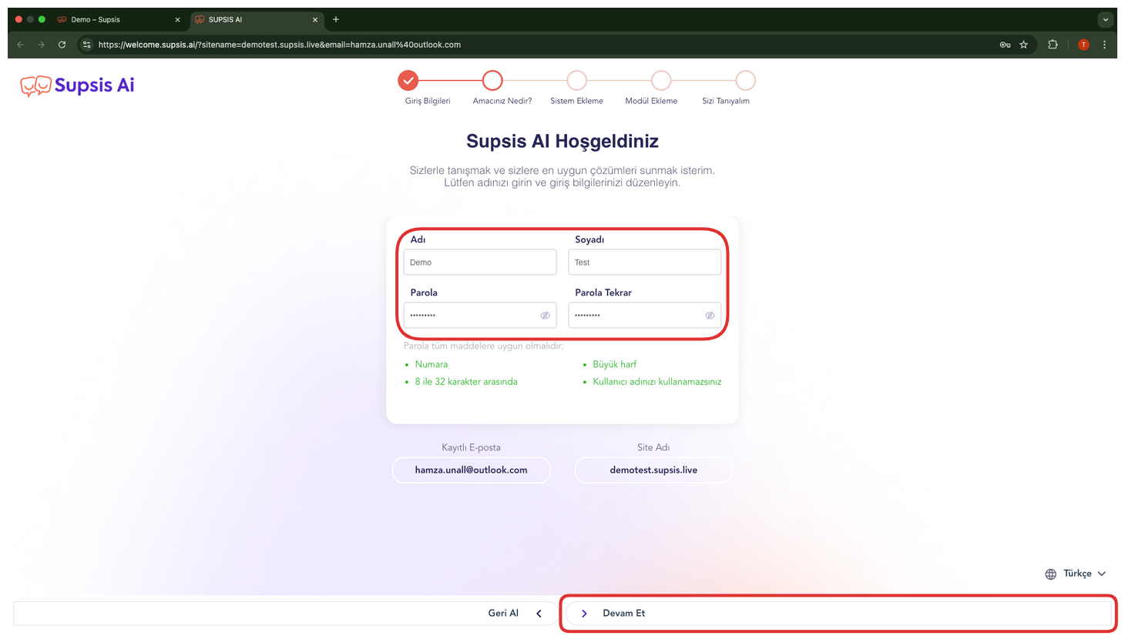Click the Devam Et button
The image size is (1125, 639).
coord(838,614)
